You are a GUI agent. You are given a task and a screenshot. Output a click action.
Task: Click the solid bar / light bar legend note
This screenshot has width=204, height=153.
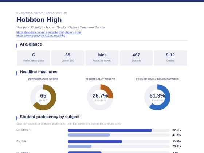pos(68,124)
